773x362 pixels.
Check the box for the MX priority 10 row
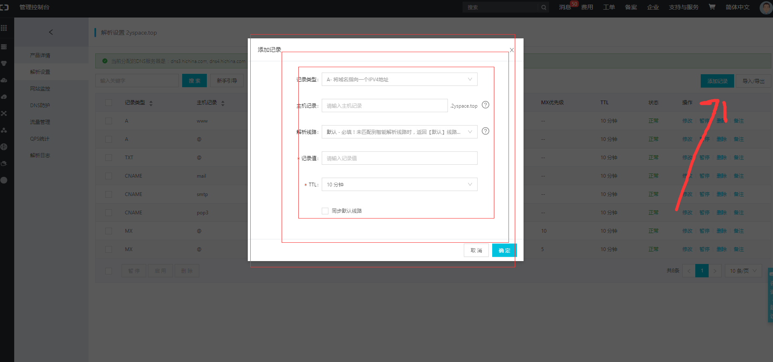point(109,231)
